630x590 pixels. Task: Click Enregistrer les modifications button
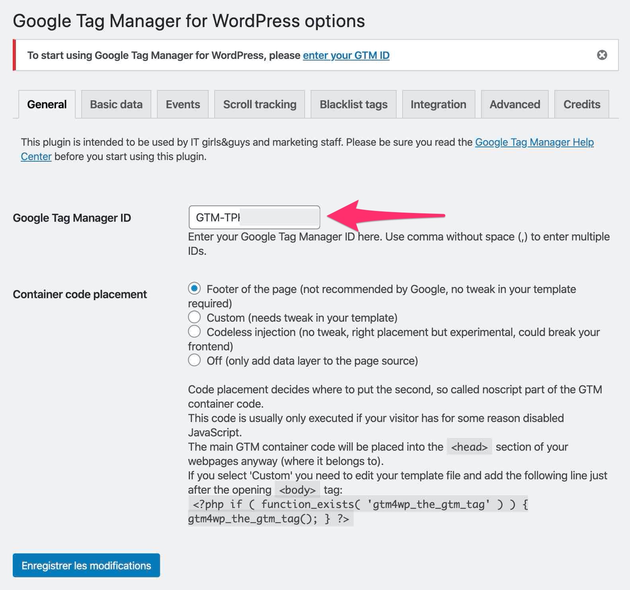86,565
